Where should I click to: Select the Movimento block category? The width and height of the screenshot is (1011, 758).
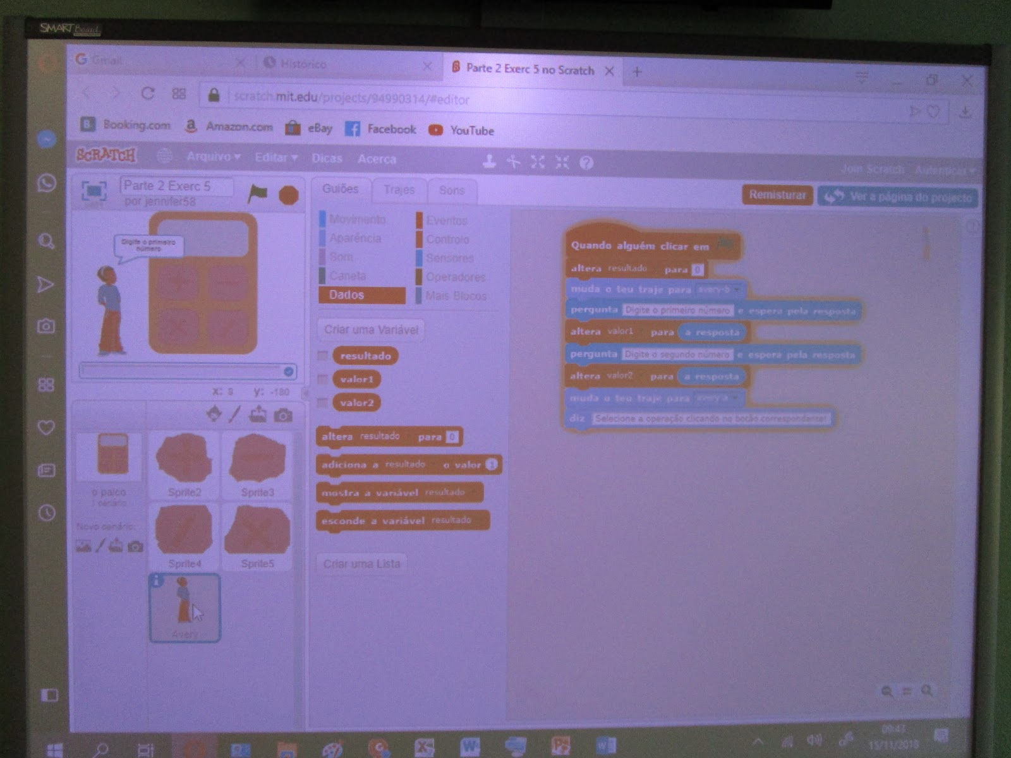coord(357,219)
